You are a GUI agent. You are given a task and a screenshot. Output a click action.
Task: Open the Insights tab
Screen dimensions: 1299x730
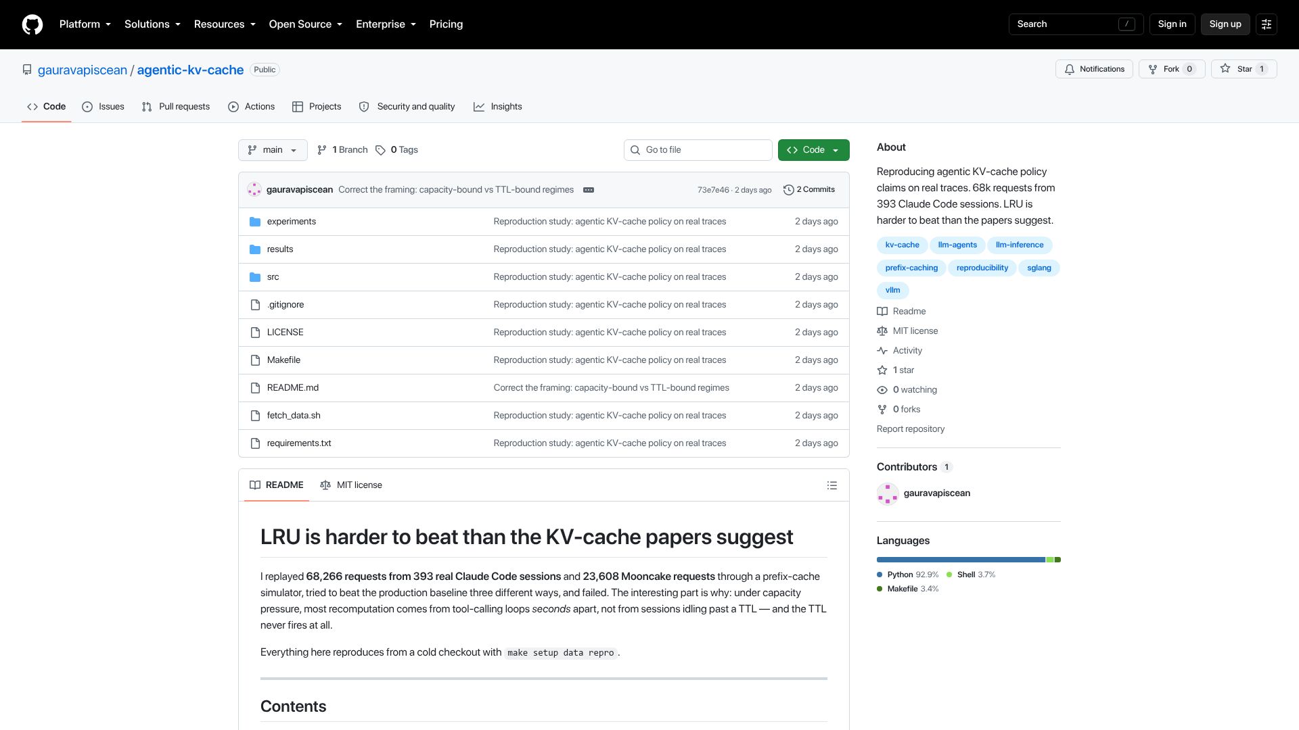498,107
